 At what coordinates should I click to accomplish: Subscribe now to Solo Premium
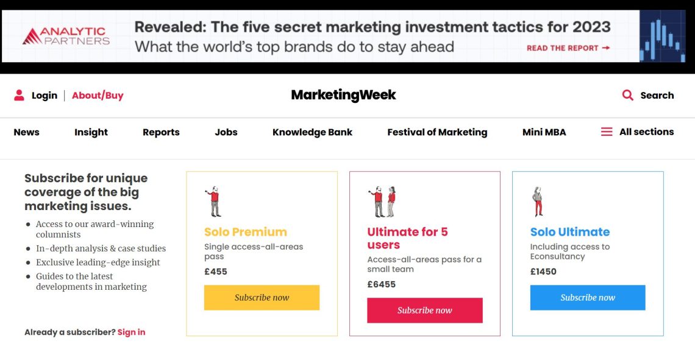coord(262,298)
